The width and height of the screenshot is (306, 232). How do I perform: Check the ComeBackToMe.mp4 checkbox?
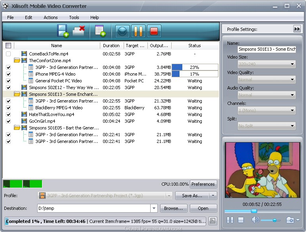tap(8, 54)
